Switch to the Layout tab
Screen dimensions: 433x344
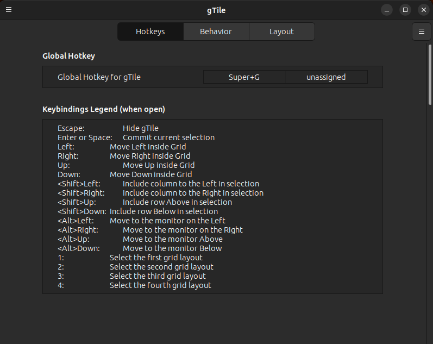pyautogui.click(x=281, y=32)
